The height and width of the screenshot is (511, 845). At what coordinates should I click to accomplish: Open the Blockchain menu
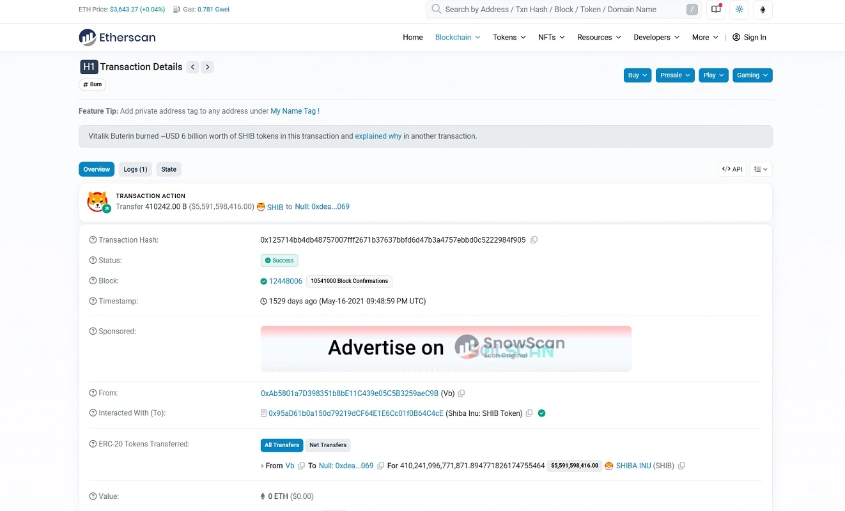pos(458,37)
